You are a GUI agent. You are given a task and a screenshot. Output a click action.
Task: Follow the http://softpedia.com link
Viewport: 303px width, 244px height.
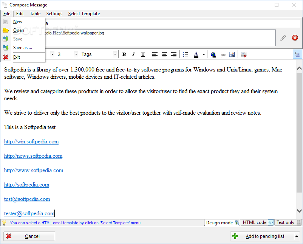(x=27, y=185)
